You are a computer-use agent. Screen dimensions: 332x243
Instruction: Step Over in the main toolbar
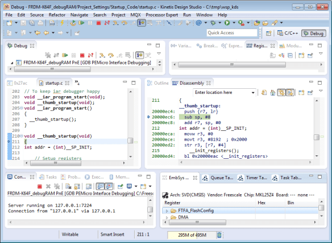(x=125, y=23)
